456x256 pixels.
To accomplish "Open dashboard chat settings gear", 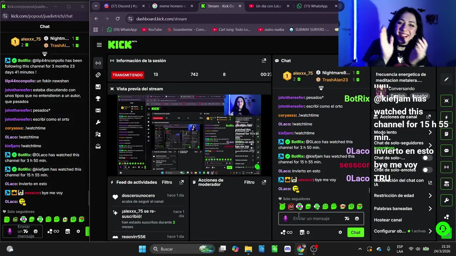I will pyautogui.click(x=340, y=233).
